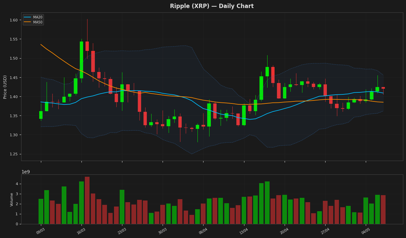Click the volume axis tick label 4
Screen dimensions: 406x238
point(16,184)
